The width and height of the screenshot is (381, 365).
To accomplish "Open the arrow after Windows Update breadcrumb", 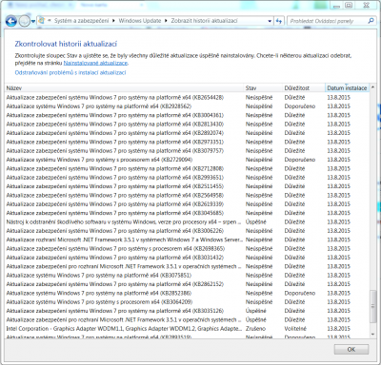I will [x=166, y=21].
